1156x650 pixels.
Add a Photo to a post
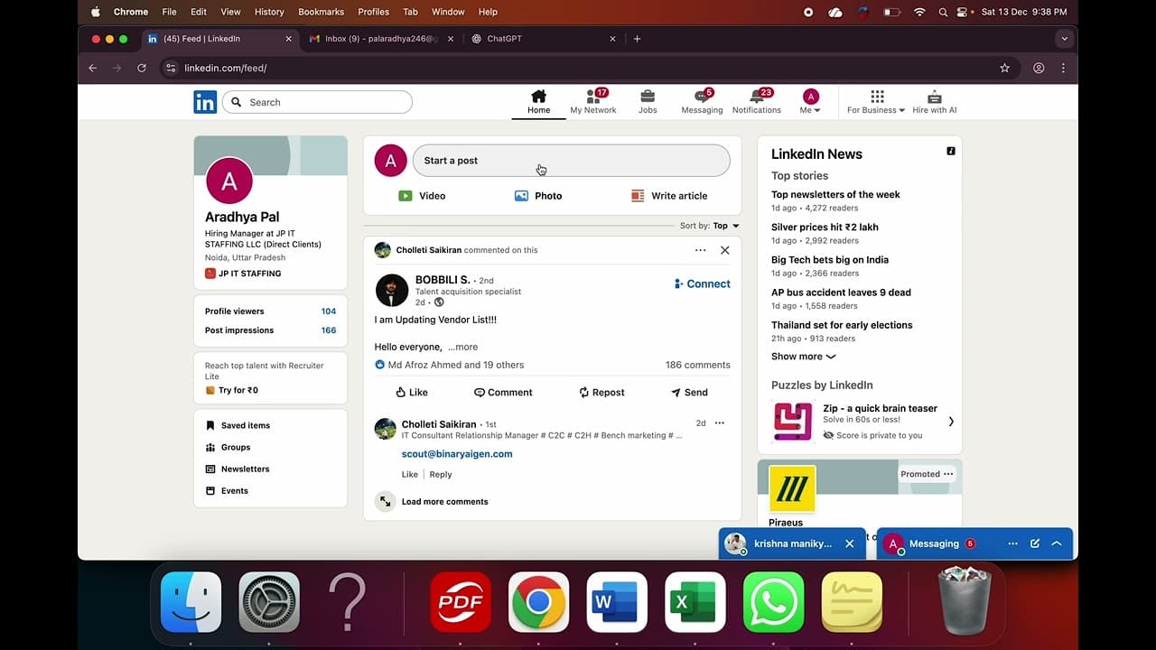pos(538,196)
